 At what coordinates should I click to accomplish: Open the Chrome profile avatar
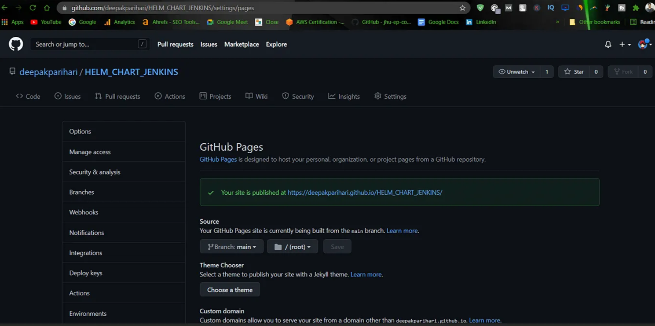click(x=650, y=8)
